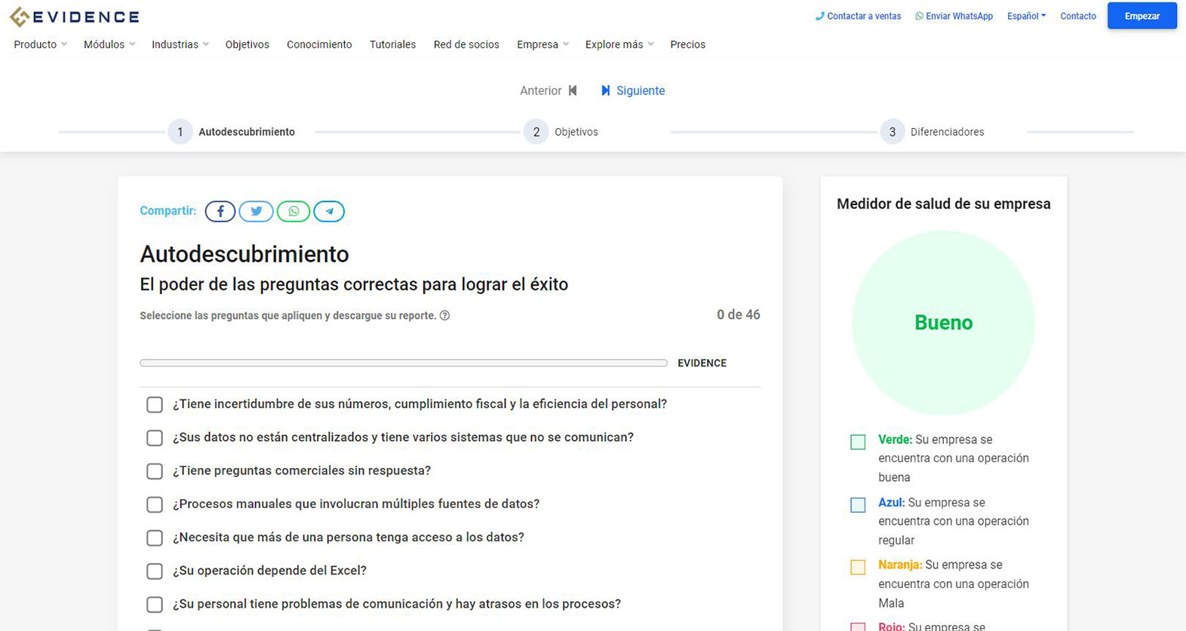Image resolution: width=1186 pixels, height=631 pixels.
Task: Expand the Industrias menu
Action: click(x=180, y=44)
